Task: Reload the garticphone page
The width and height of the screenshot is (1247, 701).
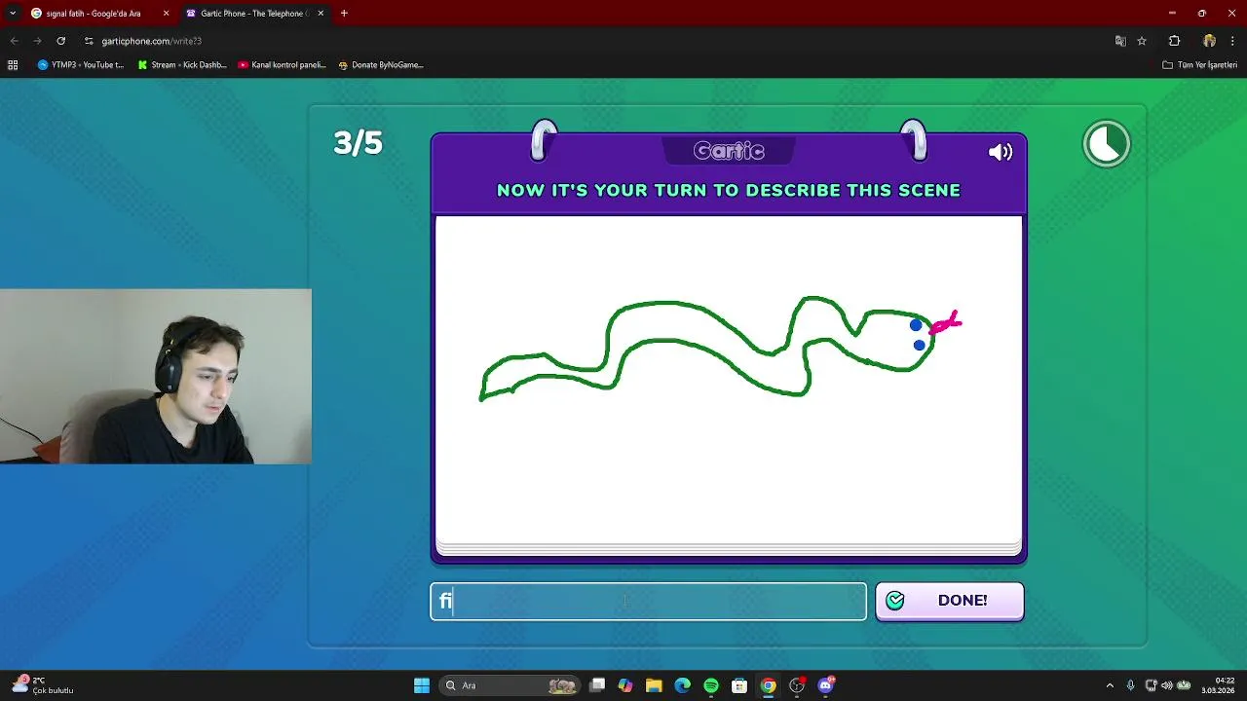Action: click(x=60, y=41)
